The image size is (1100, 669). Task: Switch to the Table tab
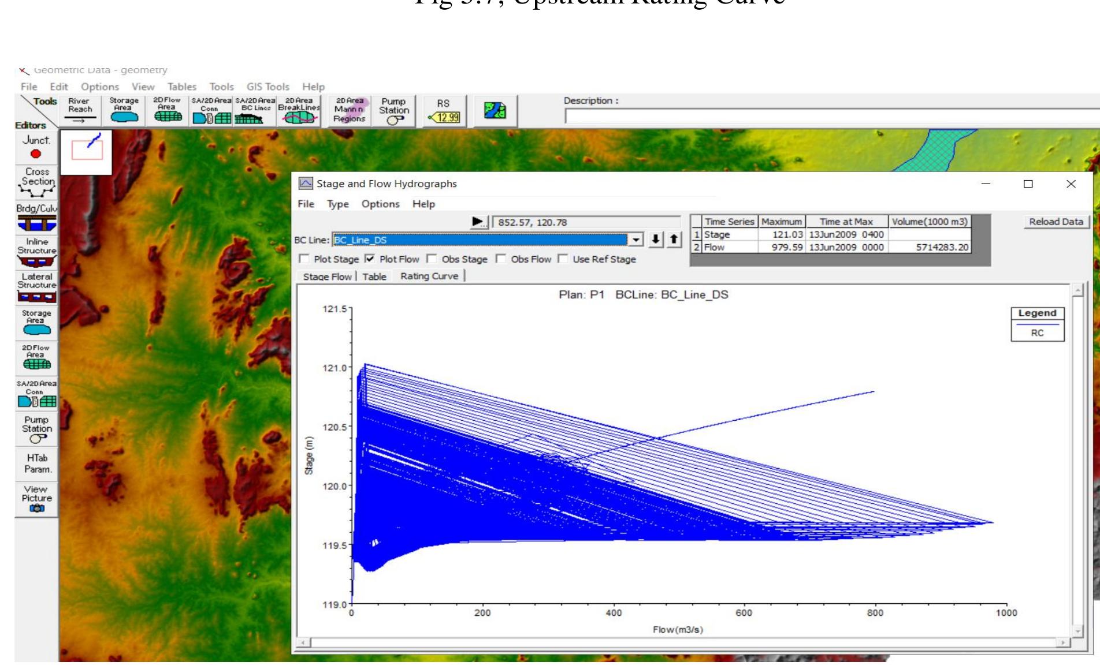coord(374,276)
